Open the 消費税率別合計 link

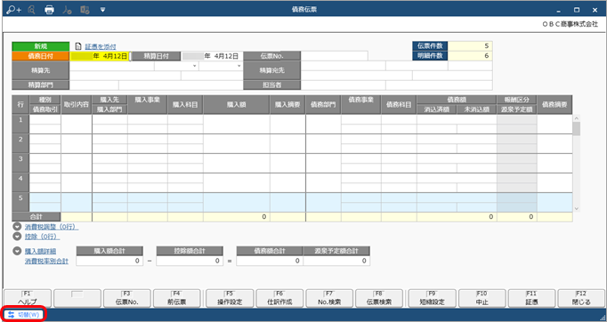point(46,262)
